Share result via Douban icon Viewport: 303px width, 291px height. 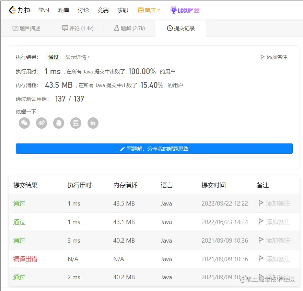(76, 123)
